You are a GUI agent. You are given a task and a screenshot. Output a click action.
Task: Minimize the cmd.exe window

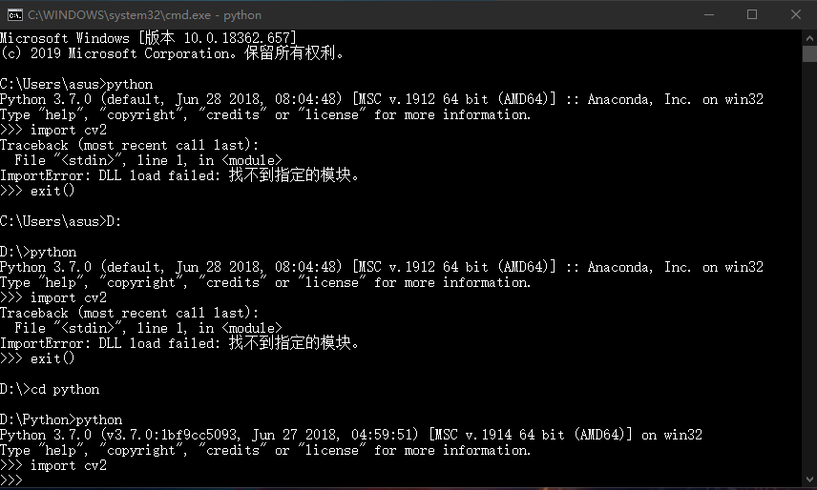point(708,14)
